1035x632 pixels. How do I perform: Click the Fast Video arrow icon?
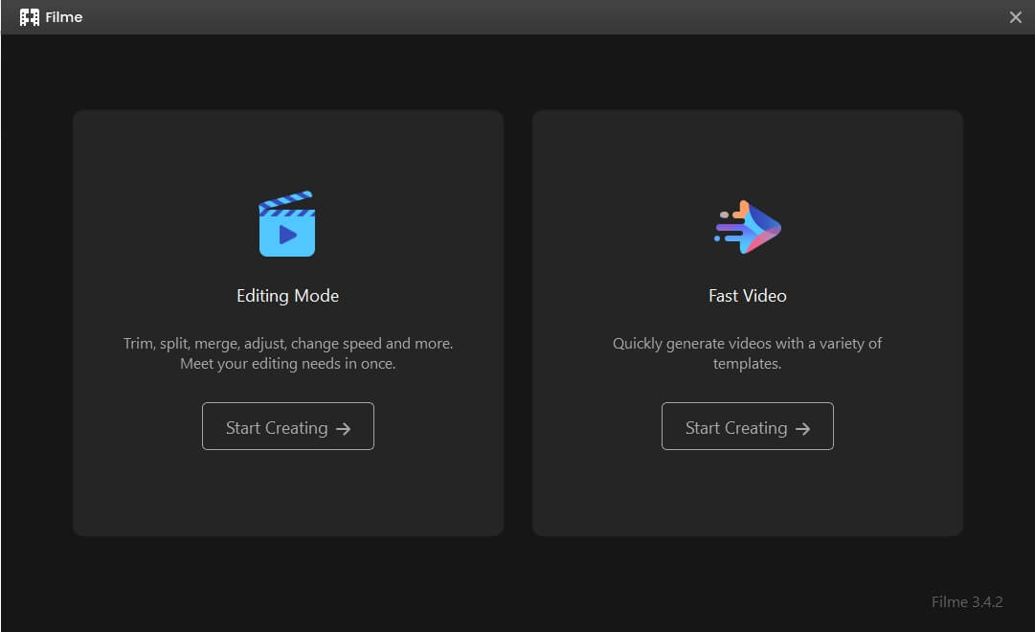[x=747, y=227]
